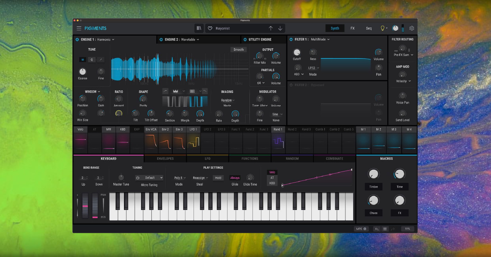491x257 pixels.
Task: Open the sound design tips bulb
Action: pyautogui.click(x=383, y=28)
